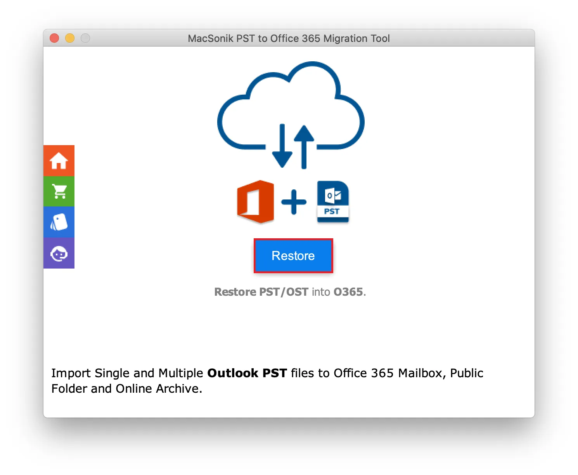
Task: Minimize the window with the yellow button
Action: [x=69, y=38]
